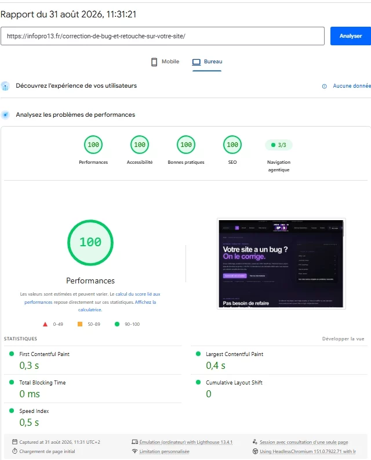Click Découvrez l'expérience de vos utilisateurs heading
This screenshot has width=371, height=460.
76,85
